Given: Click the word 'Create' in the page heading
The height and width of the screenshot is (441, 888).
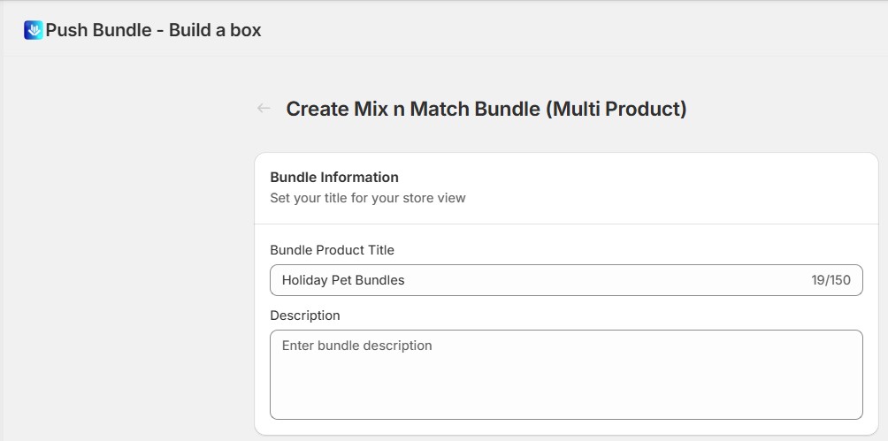Looking at the screenshot, I should (316, 109).
